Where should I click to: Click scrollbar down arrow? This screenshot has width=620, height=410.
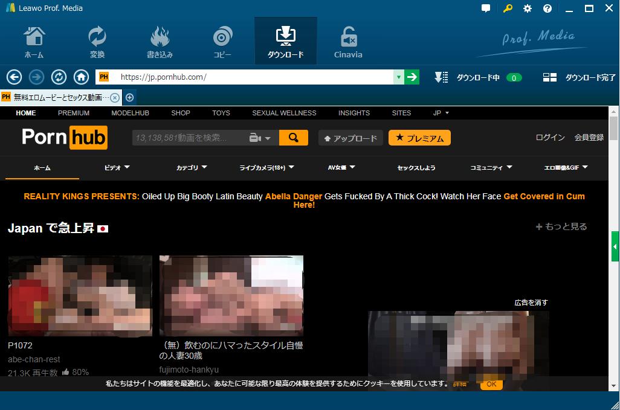tap(613, 386)
